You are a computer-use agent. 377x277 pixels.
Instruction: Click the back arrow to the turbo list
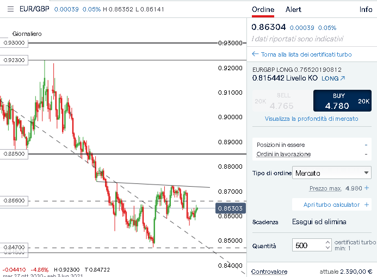tap(255, 54)
